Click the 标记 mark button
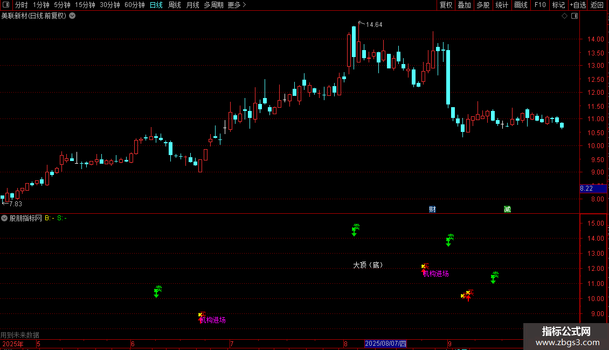 point(558,5)
